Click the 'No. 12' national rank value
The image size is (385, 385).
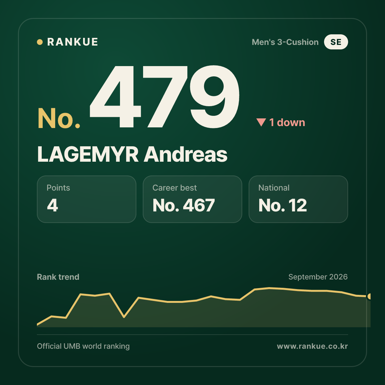[x=283, y=205]
